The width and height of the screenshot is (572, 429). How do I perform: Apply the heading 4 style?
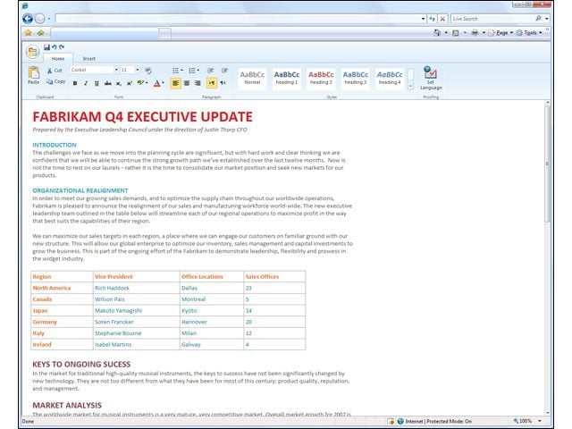click(390, 78)
